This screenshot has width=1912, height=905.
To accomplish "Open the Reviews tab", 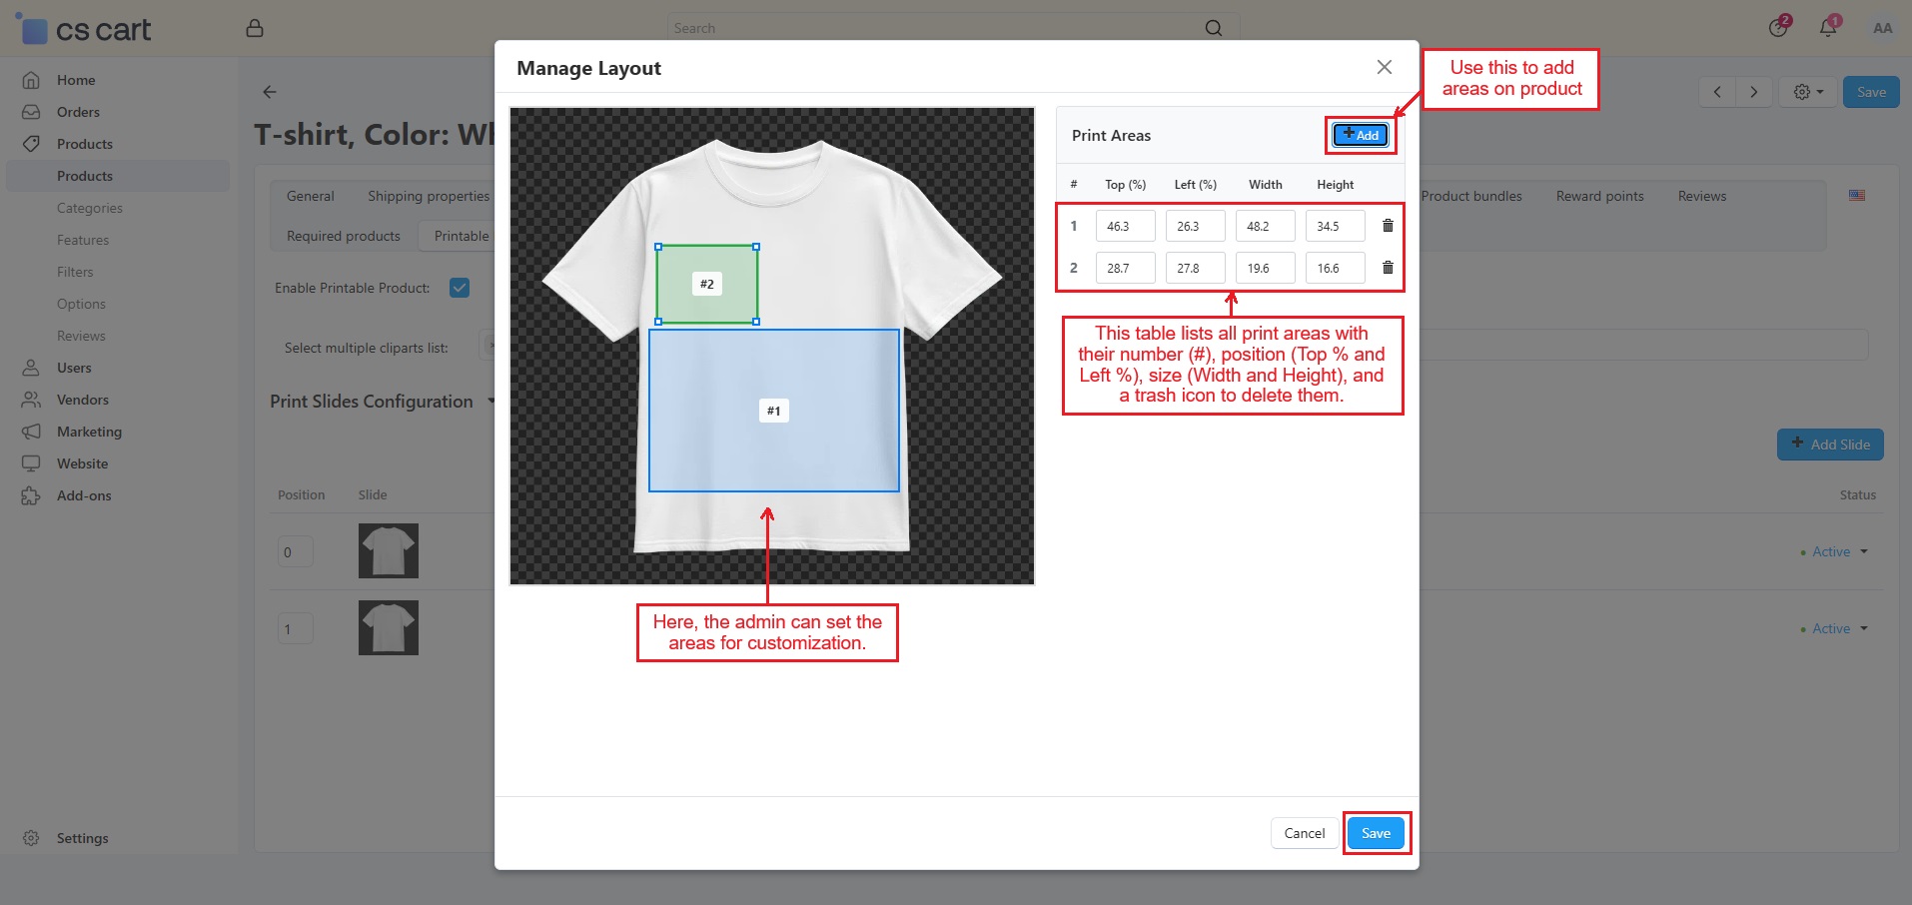I will tap(1701, 196).
